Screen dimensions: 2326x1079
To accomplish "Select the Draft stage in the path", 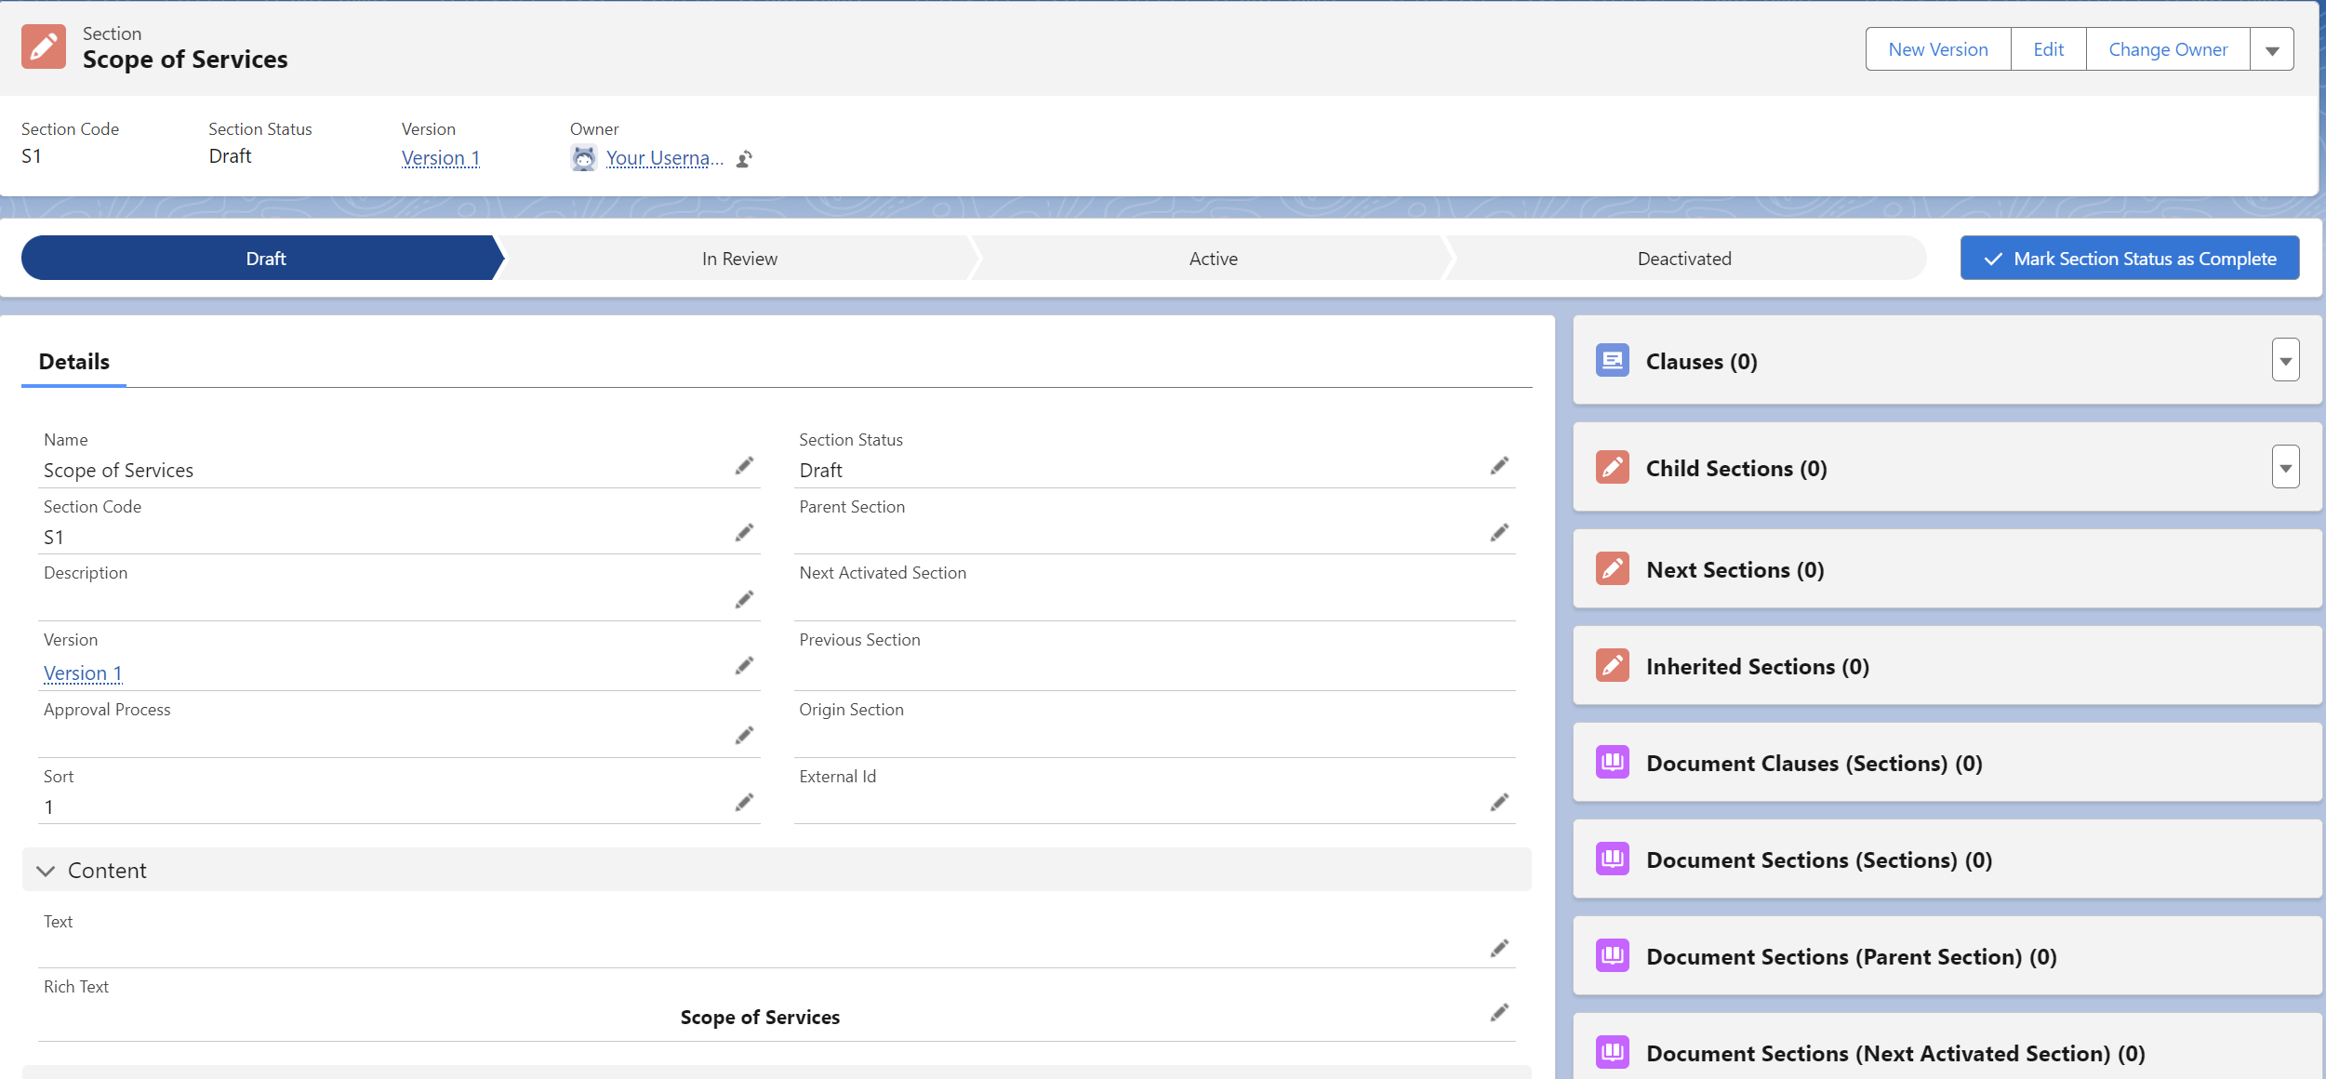I will tap(263, 258).
